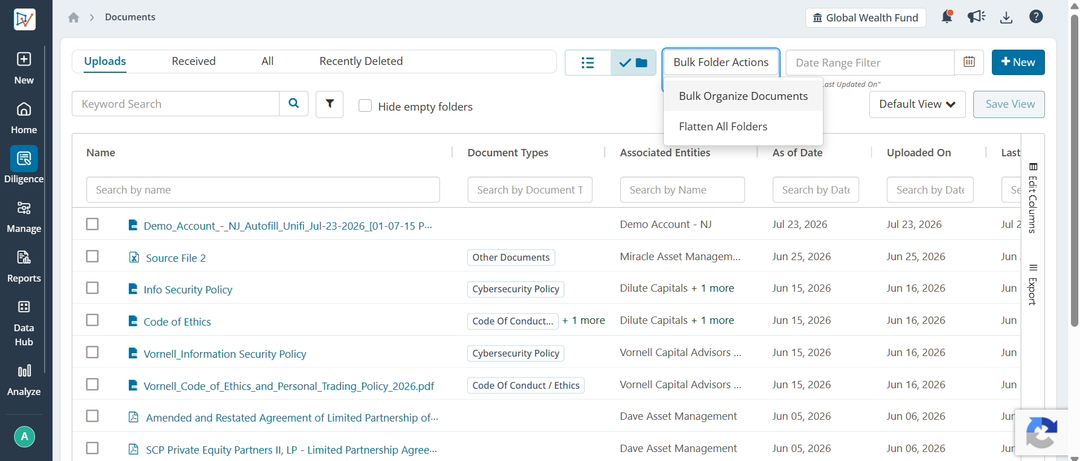Open the Diligence section
The image size is (1080, 461).
coord(24,165)
